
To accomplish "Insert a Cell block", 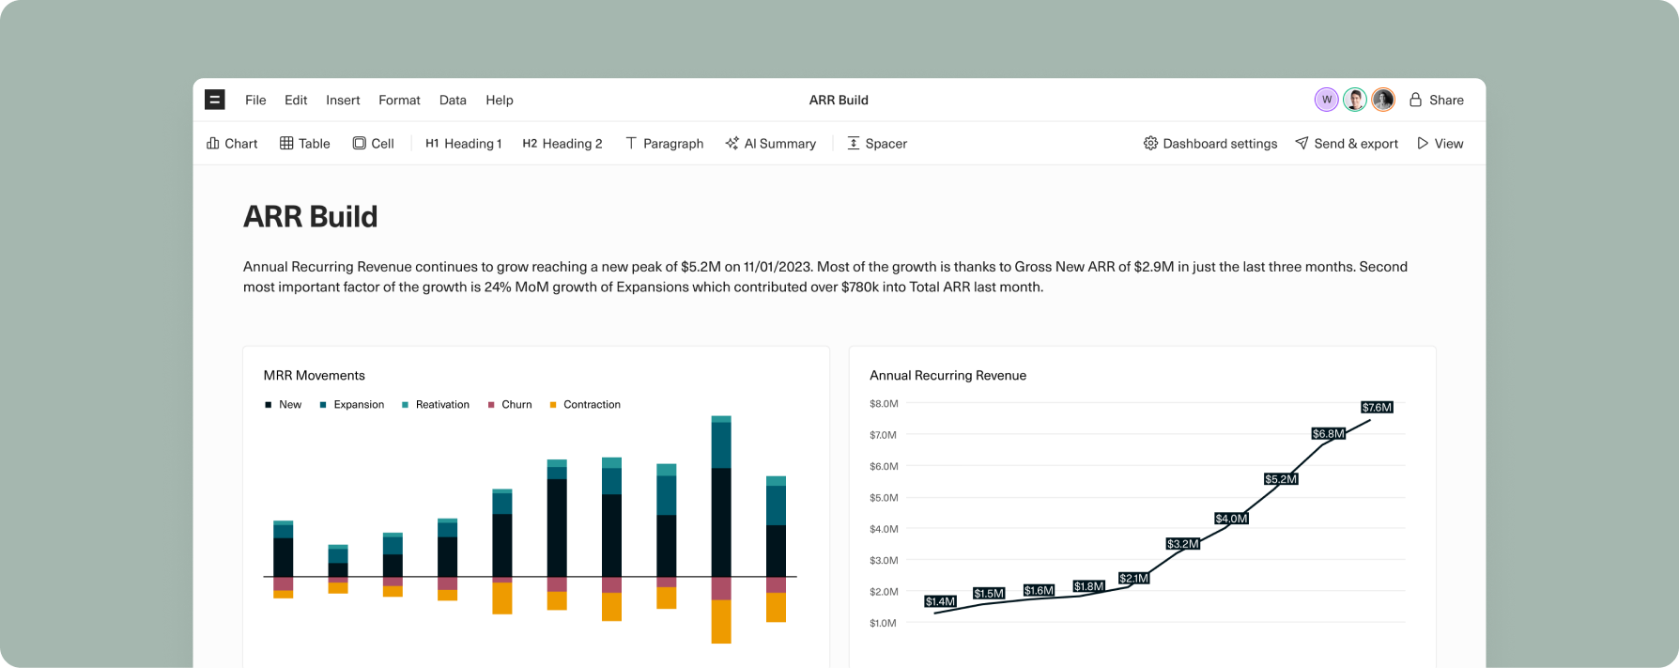I will click(x=373, y=144).
